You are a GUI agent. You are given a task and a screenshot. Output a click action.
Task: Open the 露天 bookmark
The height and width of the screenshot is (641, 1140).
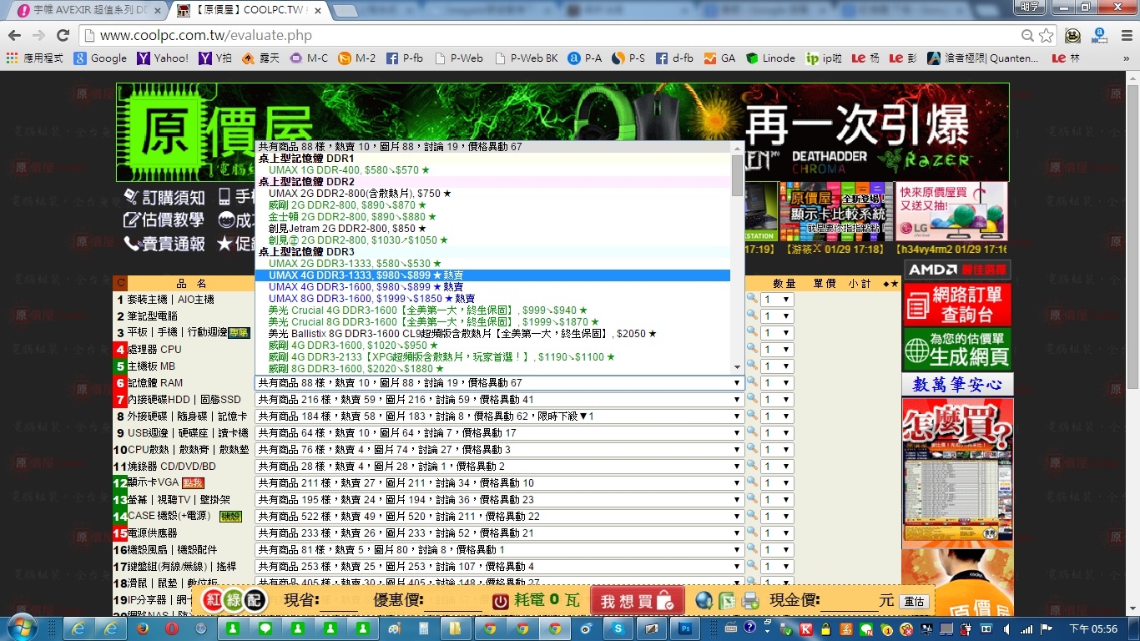(261, 58)
